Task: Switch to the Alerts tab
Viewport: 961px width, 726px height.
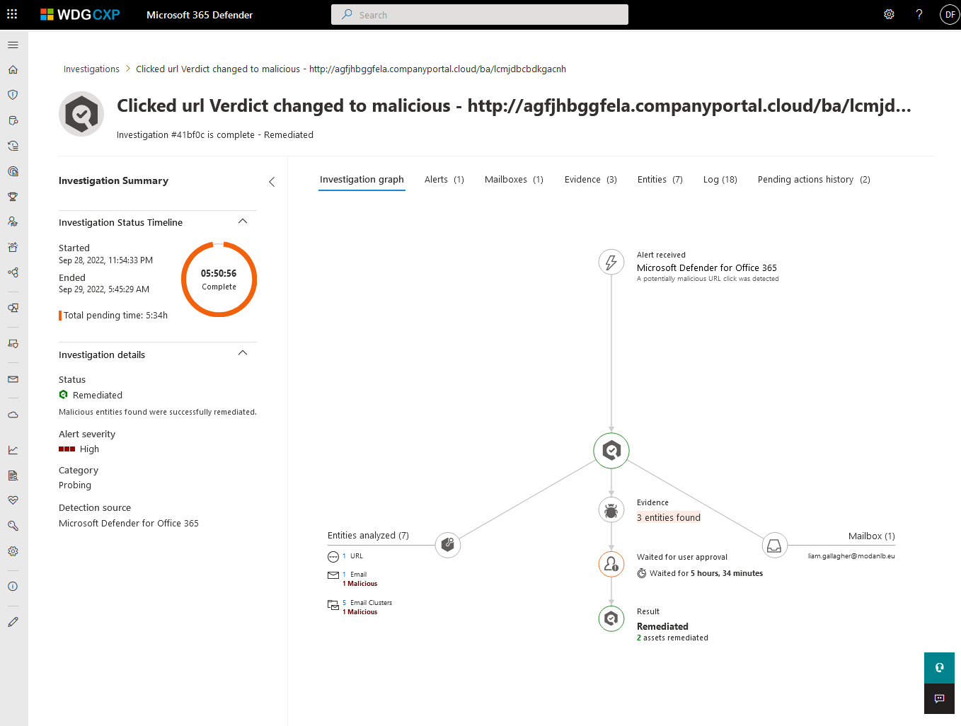Action: 444,180
